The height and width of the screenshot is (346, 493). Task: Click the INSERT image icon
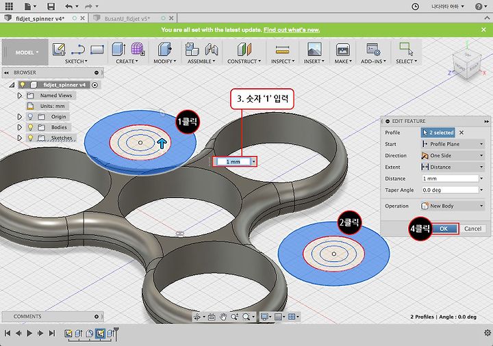pos(314,49)
